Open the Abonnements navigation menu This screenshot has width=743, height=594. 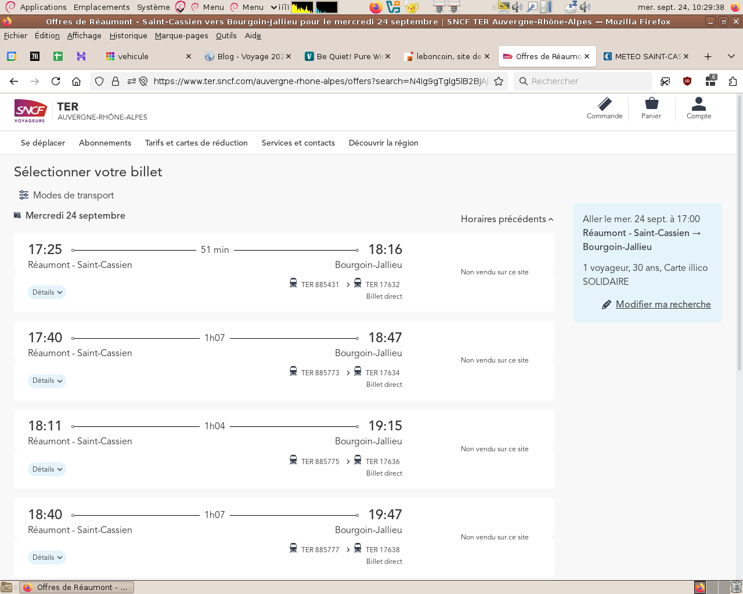[x=105, y=143]
